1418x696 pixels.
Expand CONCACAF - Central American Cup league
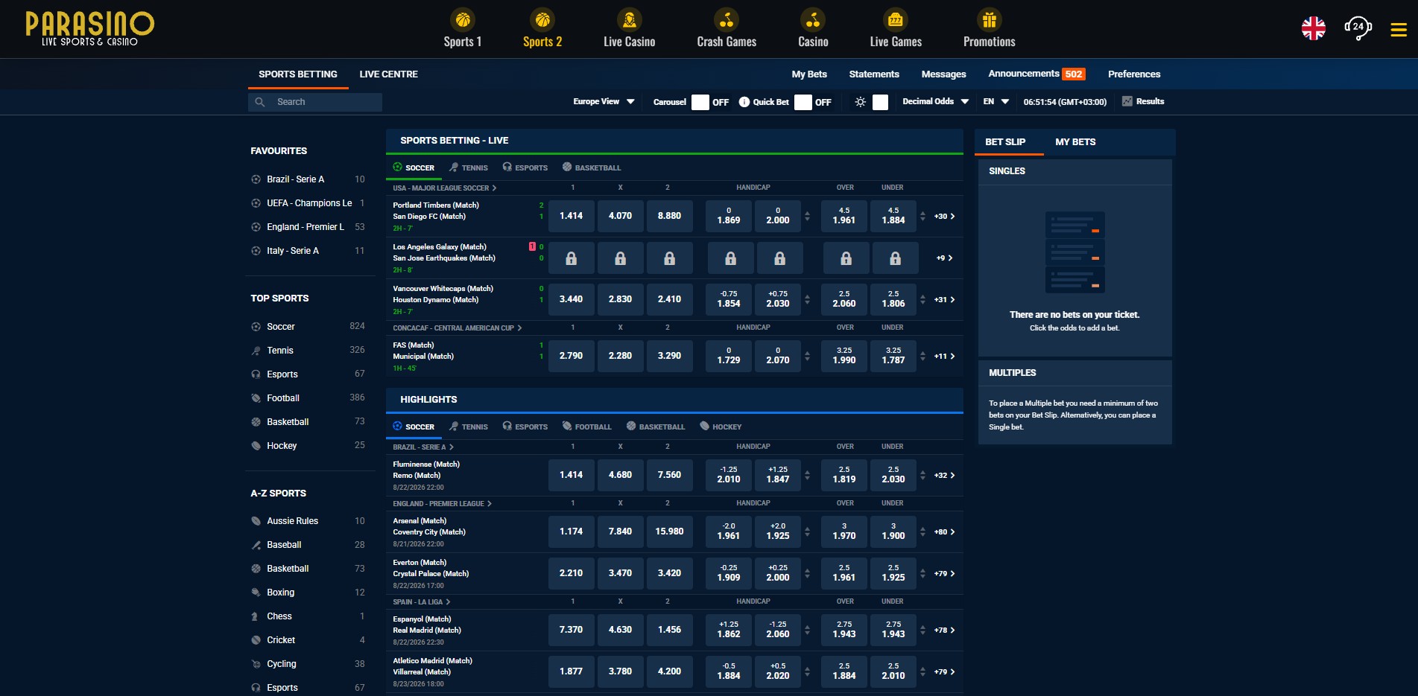[458, 328]
